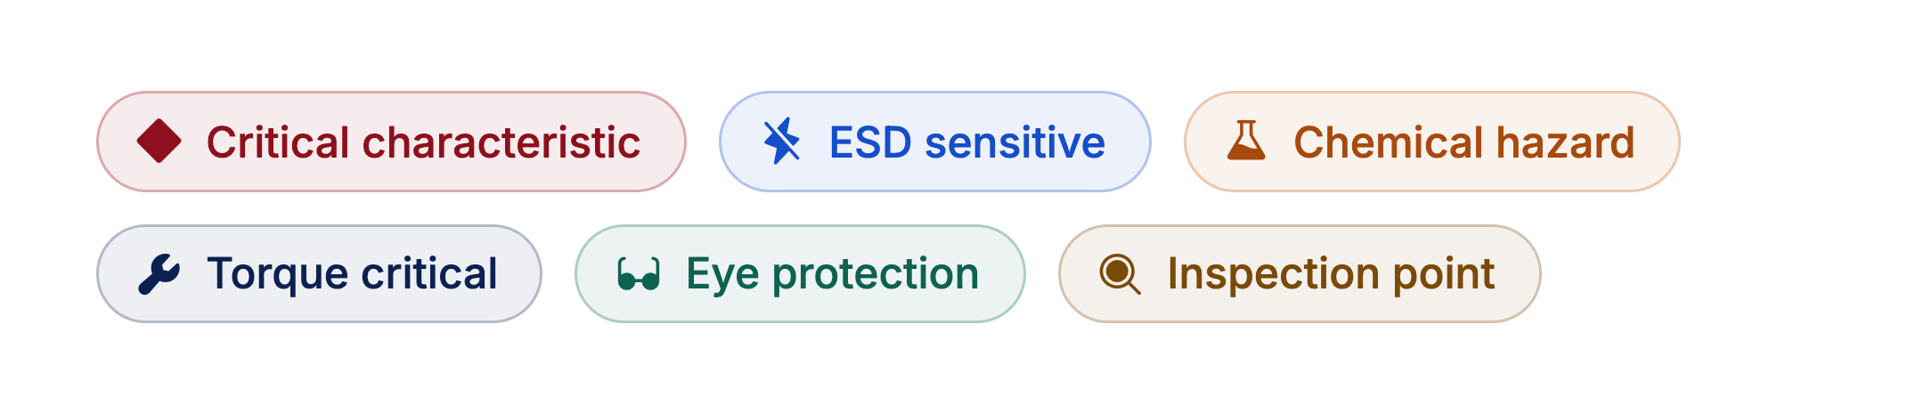Toggle the green Eye protection pill
Screen dimensions: 1924x414
(x=800, y=273)
